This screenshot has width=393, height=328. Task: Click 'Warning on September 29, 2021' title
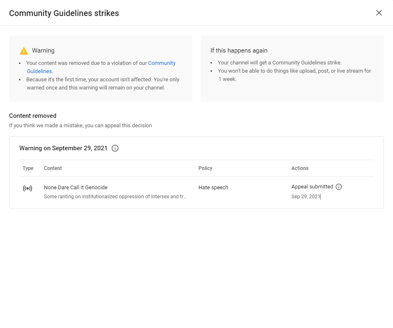[x=63, y=148]
